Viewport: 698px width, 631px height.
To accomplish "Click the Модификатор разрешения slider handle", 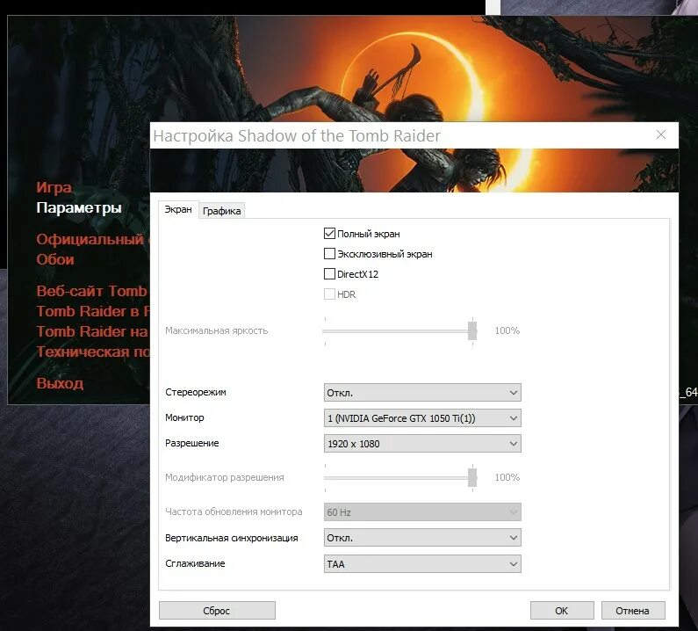I will pos(472,477).
